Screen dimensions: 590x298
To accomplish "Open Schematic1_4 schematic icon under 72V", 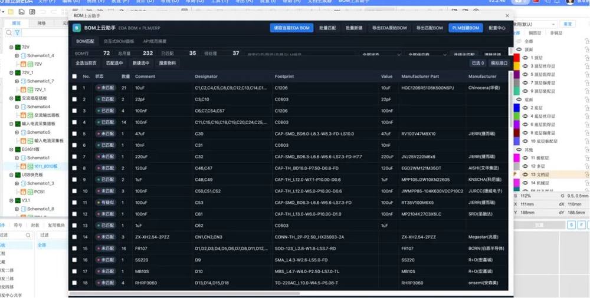I will point(24,55).
